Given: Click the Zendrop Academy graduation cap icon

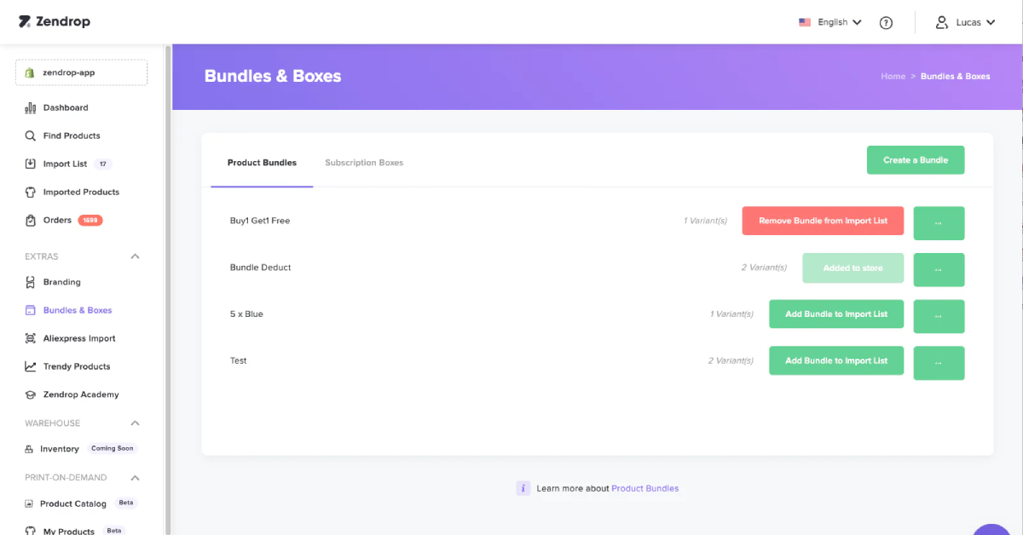Looking at the screenshot, I should (x=31, y=394).
